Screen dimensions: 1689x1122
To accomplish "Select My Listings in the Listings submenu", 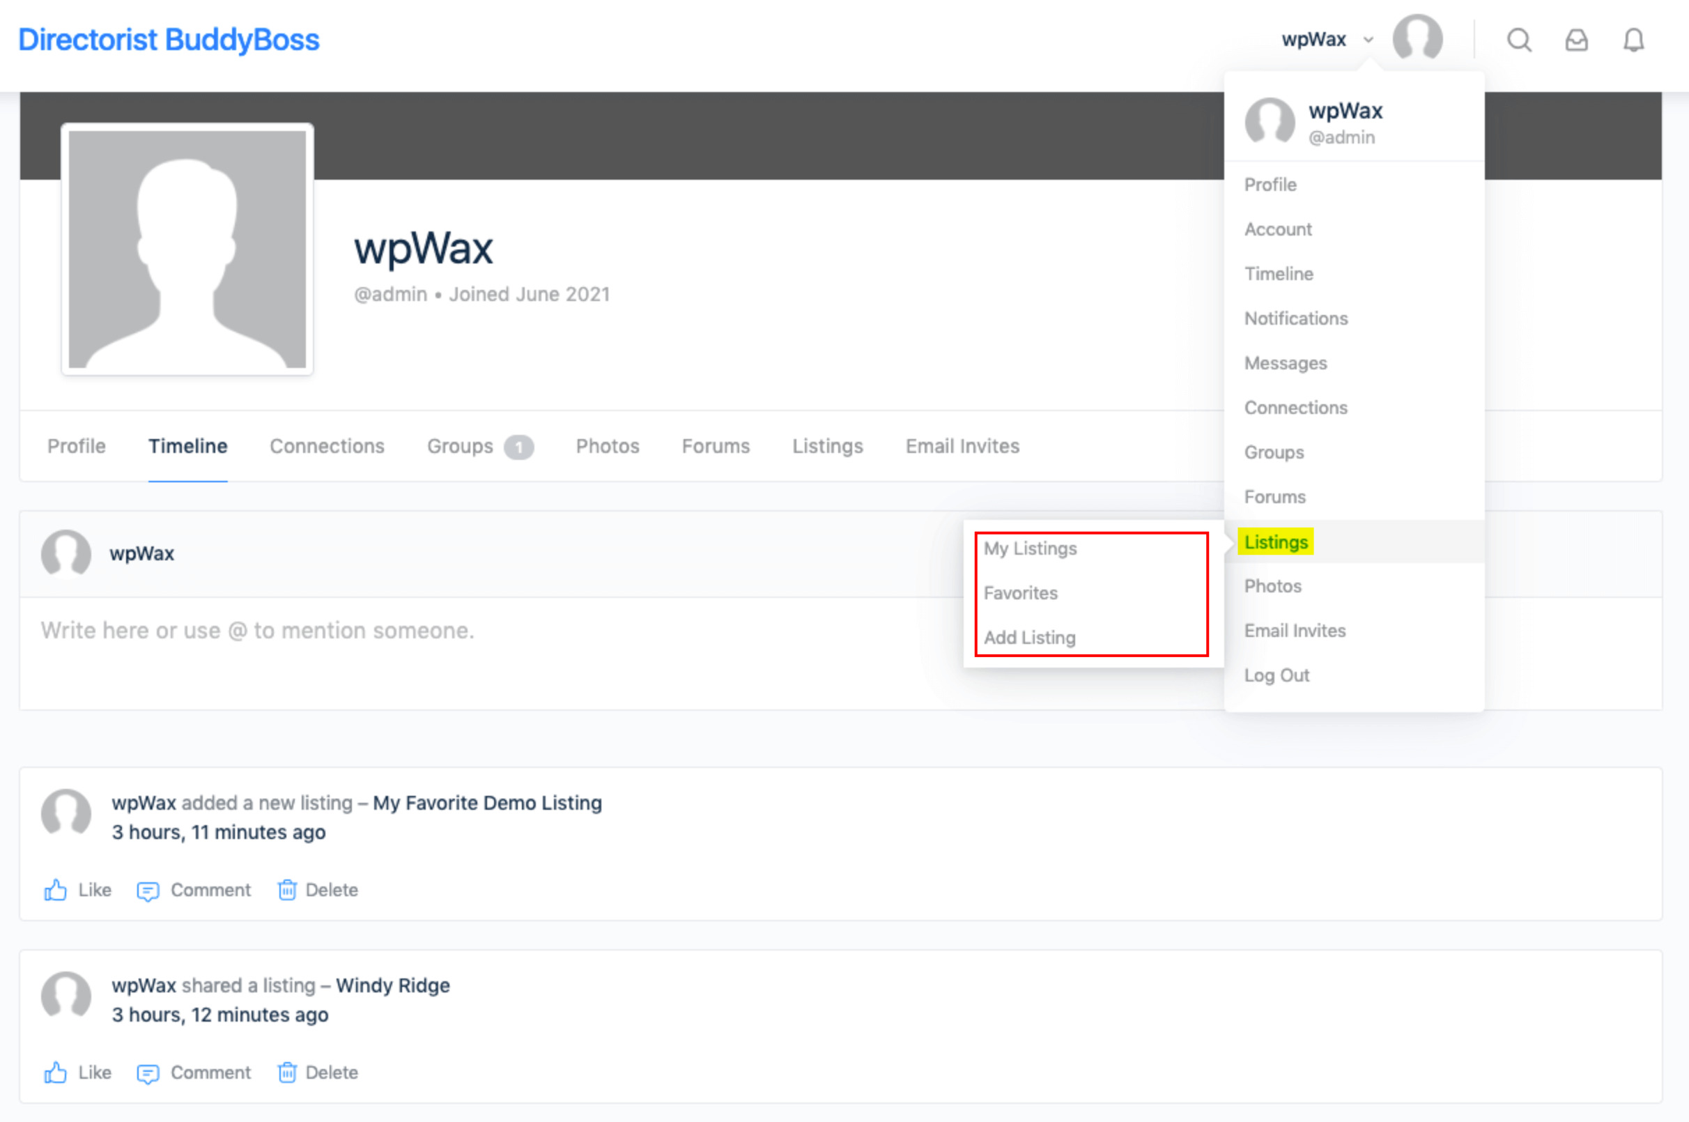I will 1030,548.
